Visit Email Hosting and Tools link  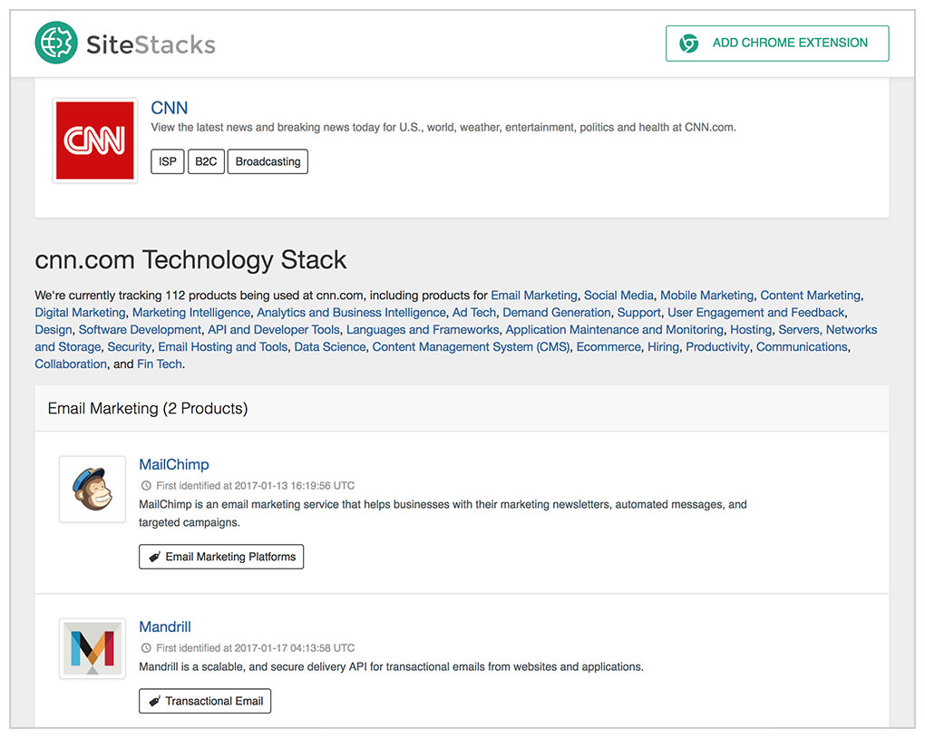223,347
